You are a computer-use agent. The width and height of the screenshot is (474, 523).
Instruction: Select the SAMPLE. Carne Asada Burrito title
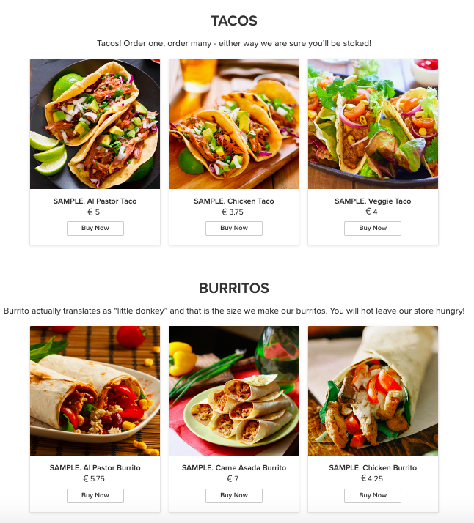pos(234,467)
